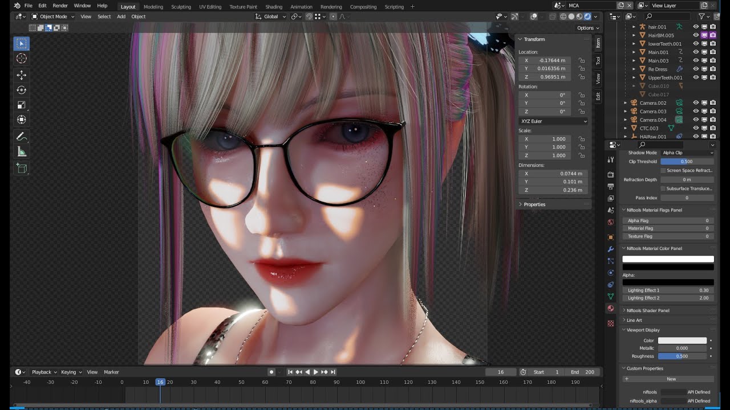This screenshot has height=410, width=730.
Task: Choose the Annotate pencil tool
Action: [x=22, y=137]
